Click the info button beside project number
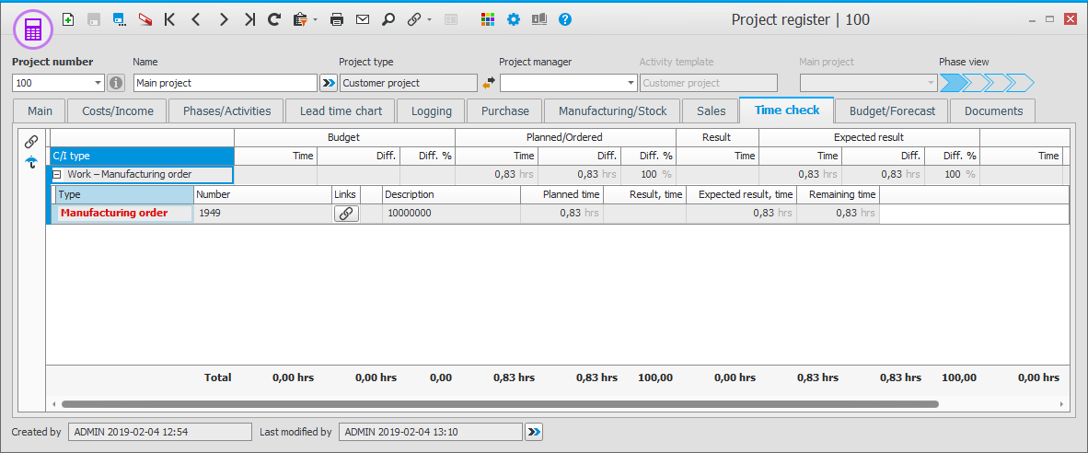Screen dimensions: 1088x453 pyautogui.click(x=116, y=83)
